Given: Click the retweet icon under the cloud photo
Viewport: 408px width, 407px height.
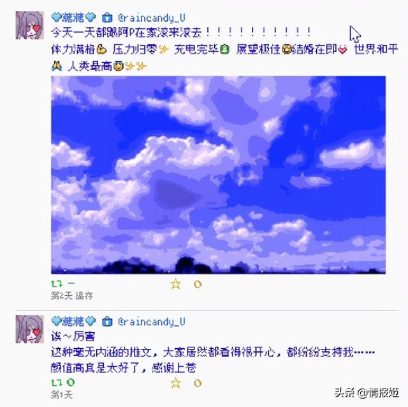Looking at the screenshot, I should coord(57,284).
